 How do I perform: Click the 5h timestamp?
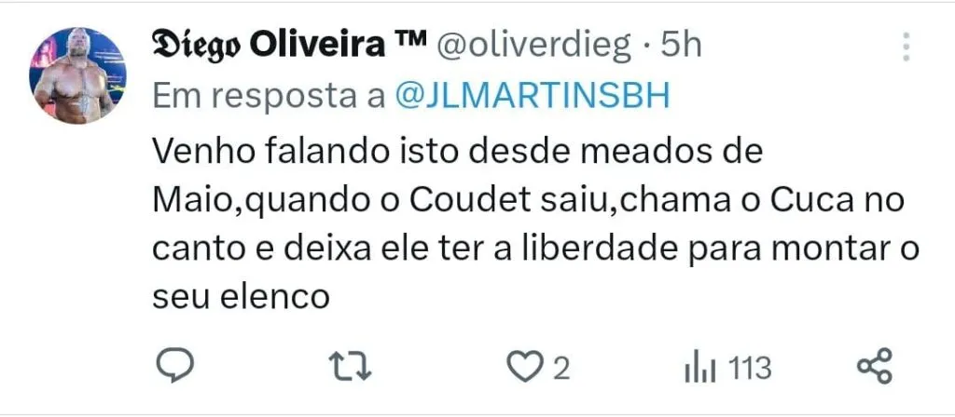tap(682, 47)
